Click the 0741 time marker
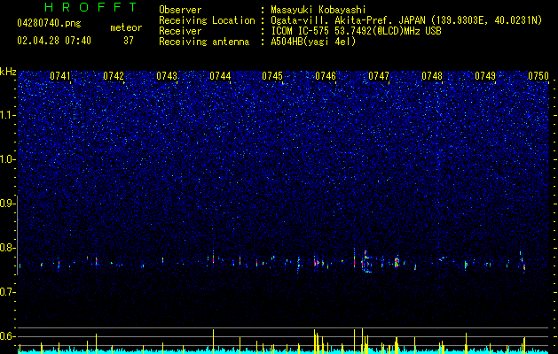This screenshot has height=354, width=558. tap(60, 76)
